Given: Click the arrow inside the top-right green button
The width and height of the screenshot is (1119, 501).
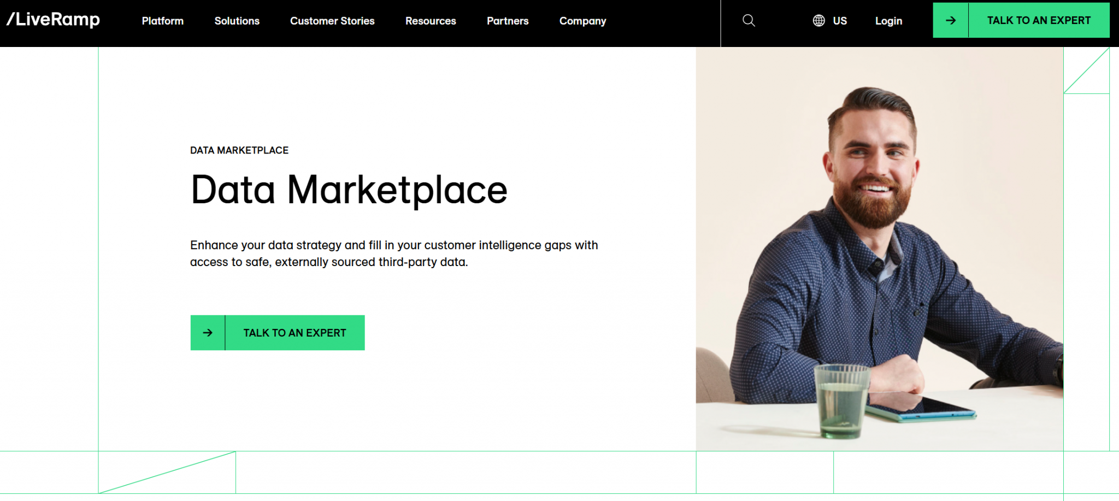Looking at the screenshot, I should tap(951, 20).
